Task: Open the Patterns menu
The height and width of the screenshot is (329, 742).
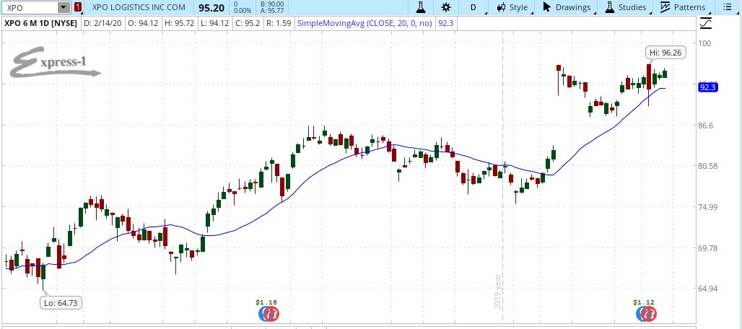Action: click(683, 7)
